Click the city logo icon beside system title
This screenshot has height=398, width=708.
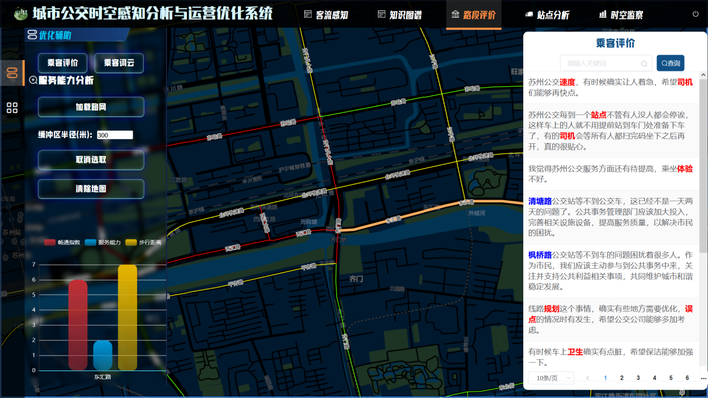pos(20,13)
